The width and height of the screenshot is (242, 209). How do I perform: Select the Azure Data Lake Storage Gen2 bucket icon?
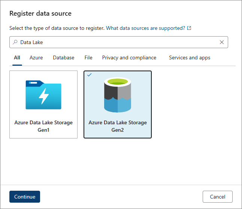[x=118, y=95]
